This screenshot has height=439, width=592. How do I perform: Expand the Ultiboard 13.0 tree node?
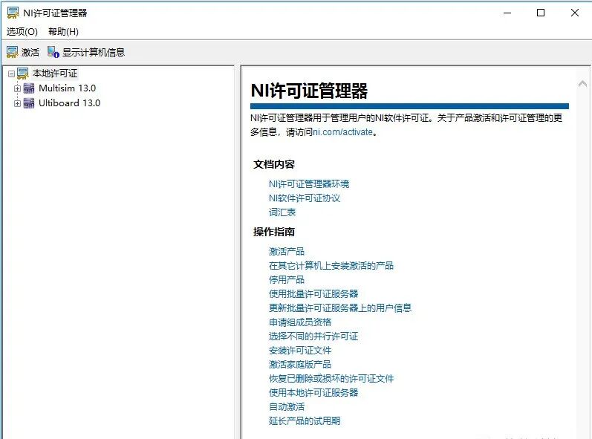tap(18, 103)
